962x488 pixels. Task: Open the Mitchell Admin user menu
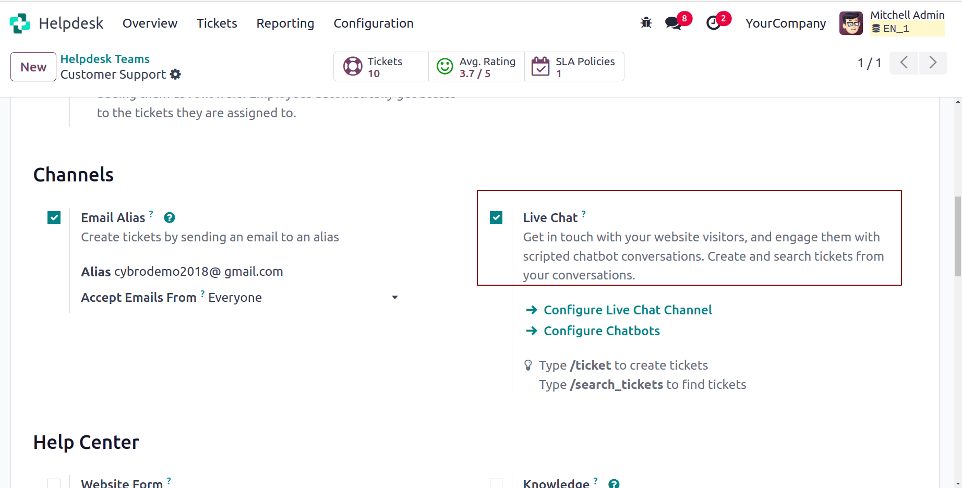tap(908, 15)
